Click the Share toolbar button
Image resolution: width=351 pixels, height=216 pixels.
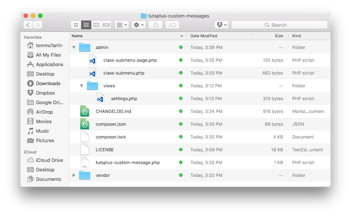click(x=156, y=25)
